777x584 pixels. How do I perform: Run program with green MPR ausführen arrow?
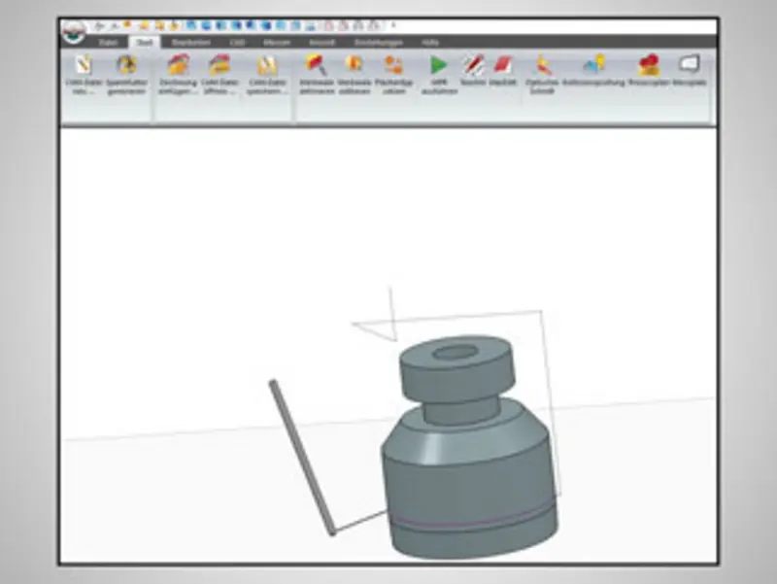click(438, 66)
